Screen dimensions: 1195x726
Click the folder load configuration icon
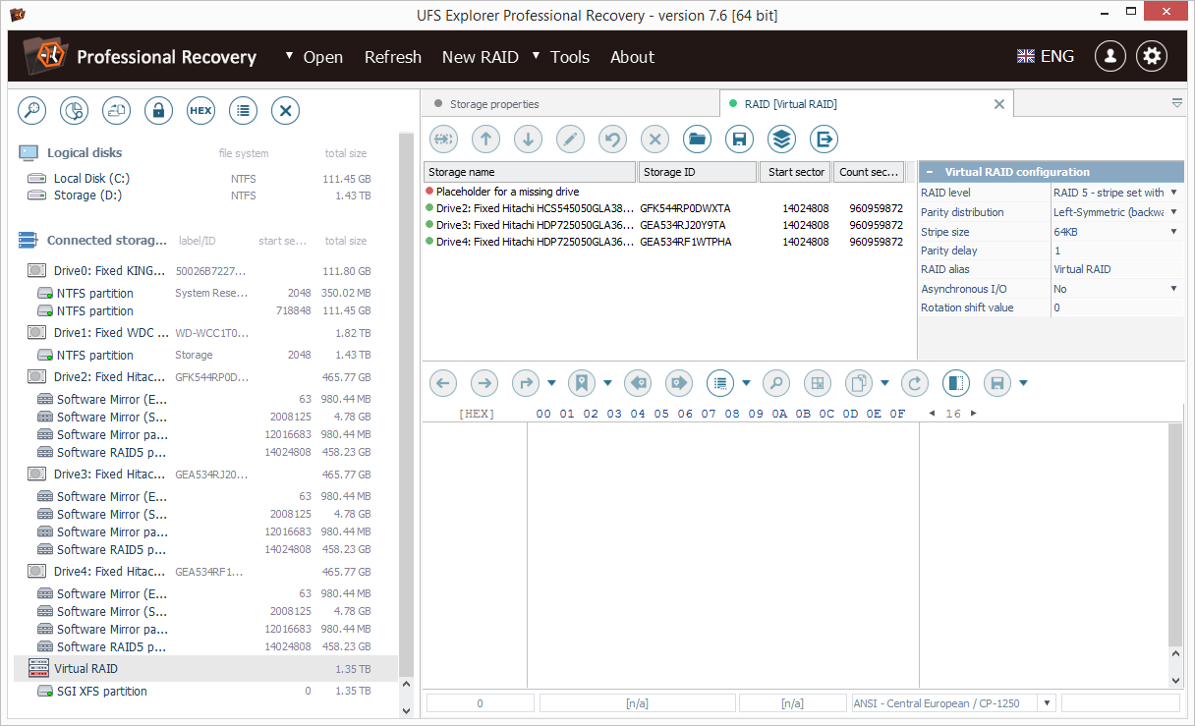697,140
